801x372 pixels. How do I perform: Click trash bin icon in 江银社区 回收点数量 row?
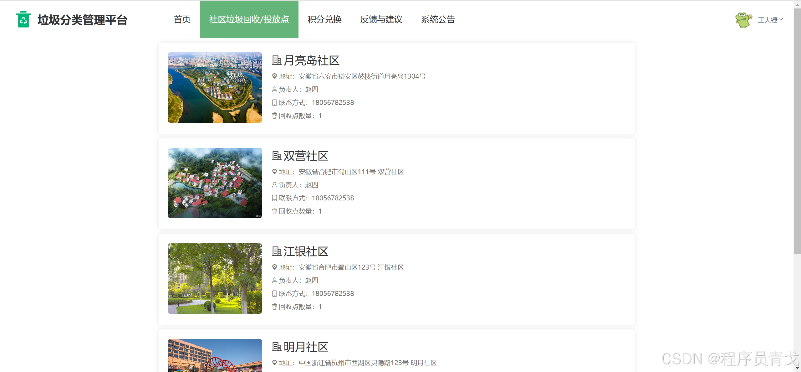click(x=274, y=307)
